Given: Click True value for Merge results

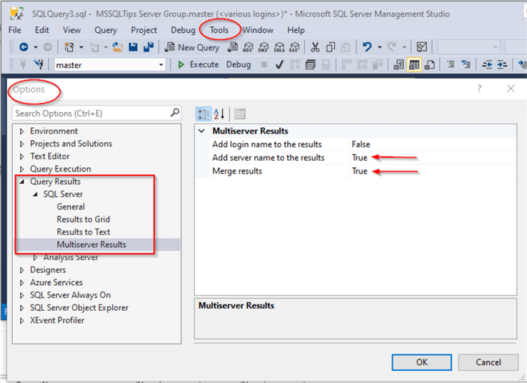Looking at the screenshot, I should (359, 171).
